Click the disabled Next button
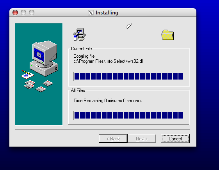 point(142,139)
